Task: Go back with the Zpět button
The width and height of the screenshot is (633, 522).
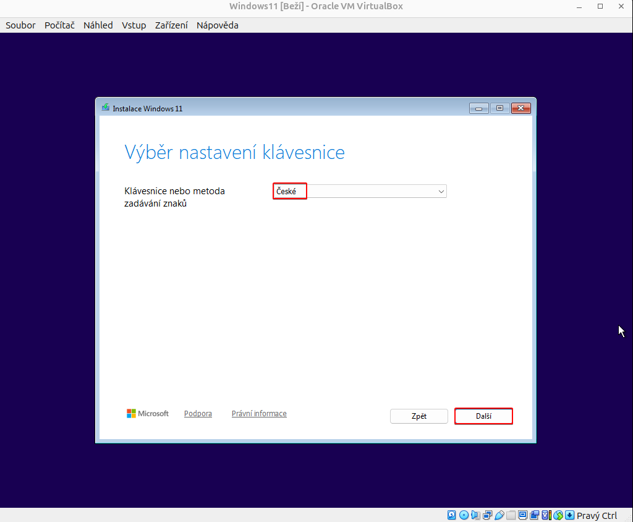Action: pos(419,416)
